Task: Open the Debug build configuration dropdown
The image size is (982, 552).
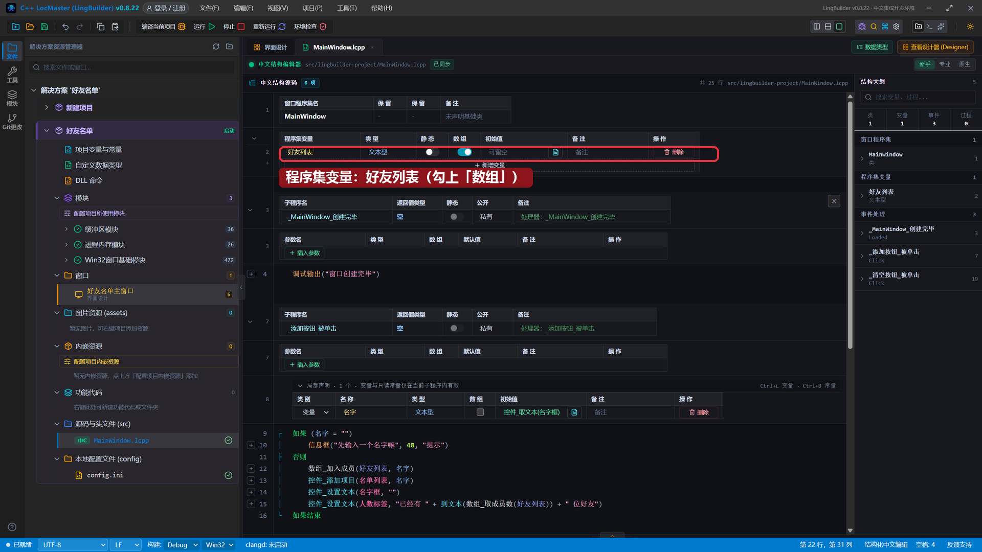Action: point(182,545)
